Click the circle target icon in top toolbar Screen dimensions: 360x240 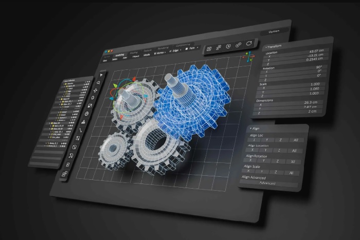click(228, 46)
